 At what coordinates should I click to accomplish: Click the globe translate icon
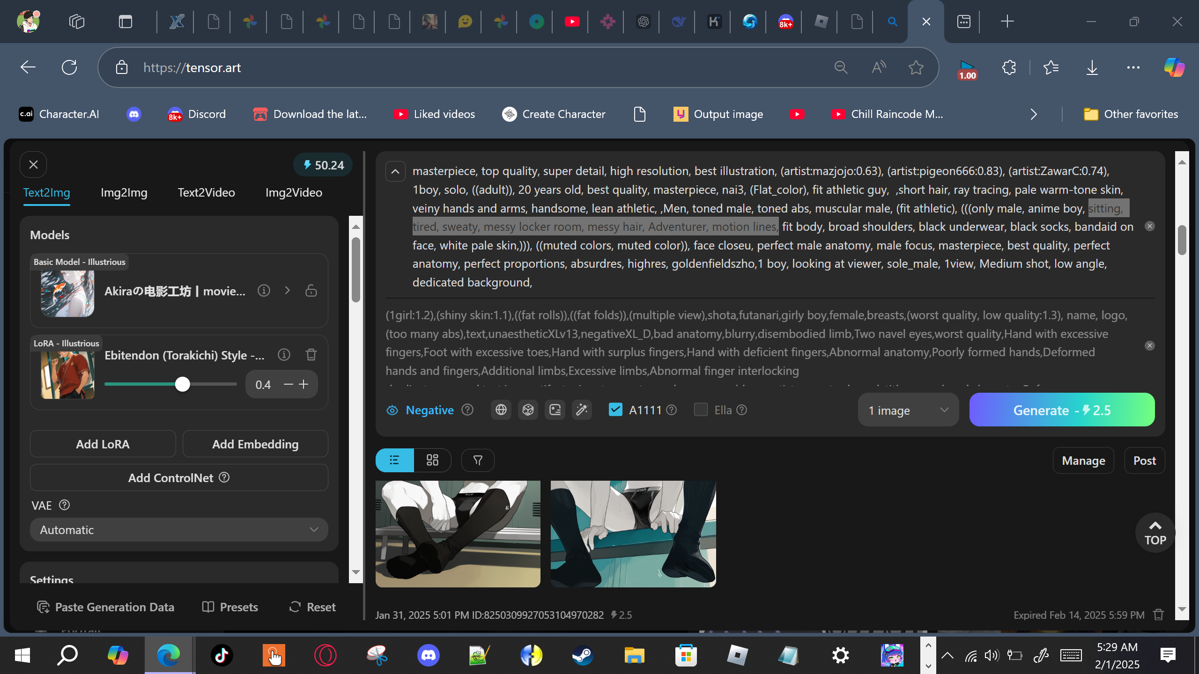point(501,410)
